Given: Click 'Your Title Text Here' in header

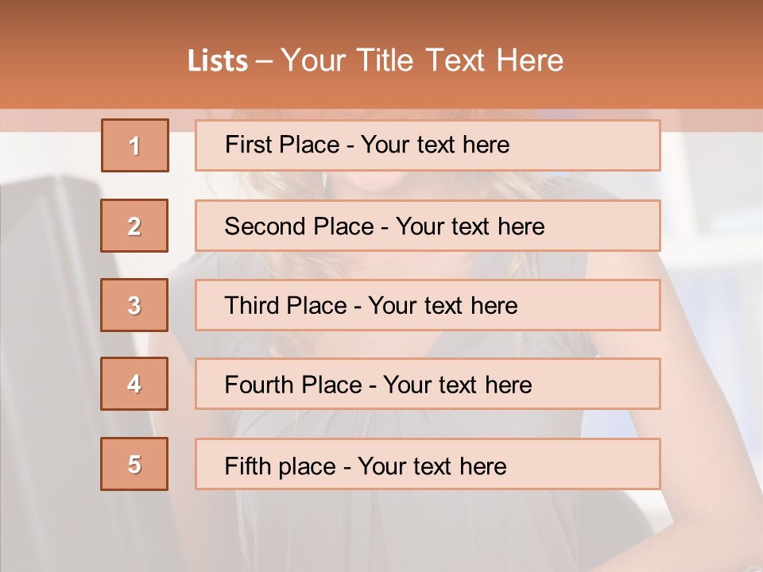Looking at the screenshot, I should (422, 60).
